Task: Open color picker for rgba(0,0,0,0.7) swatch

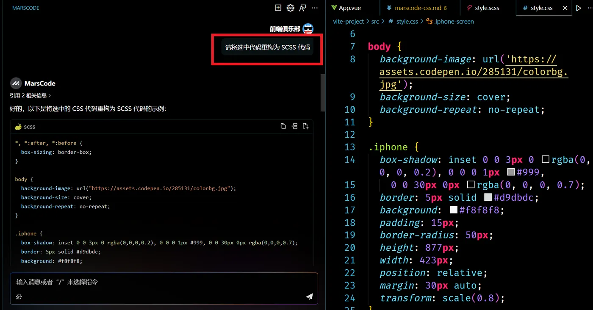Action: pos(471,185)
